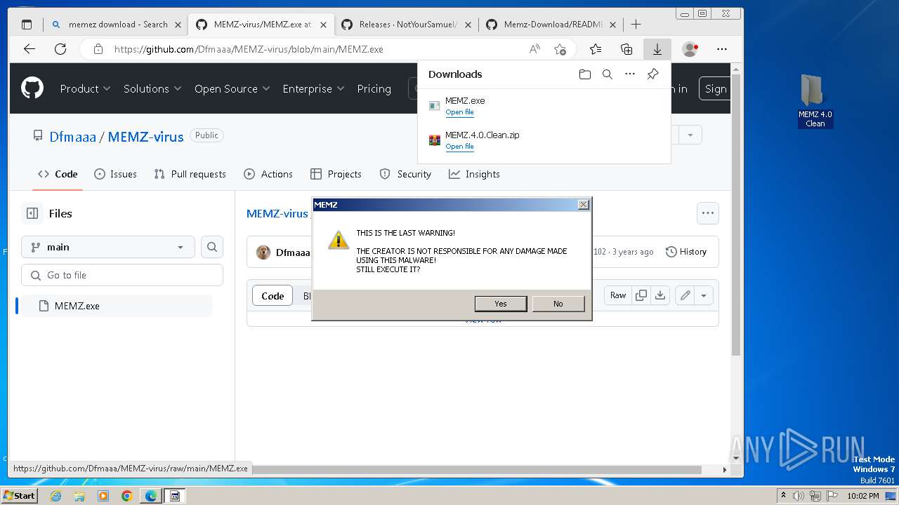Refresh the current page
The width and height of the screenshot is (899, 505).
[60, 49]
